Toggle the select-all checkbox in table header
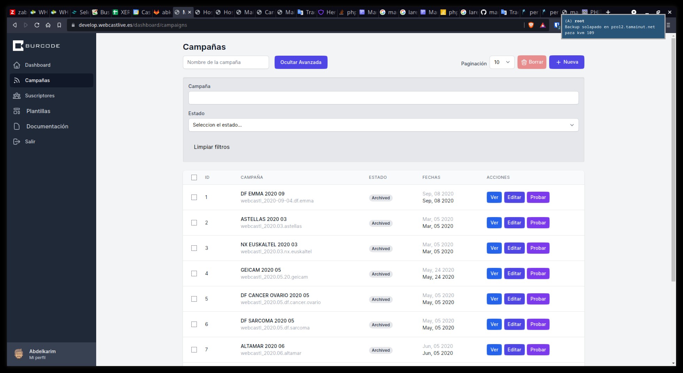 pyautogui.click(x=194, y=177)
